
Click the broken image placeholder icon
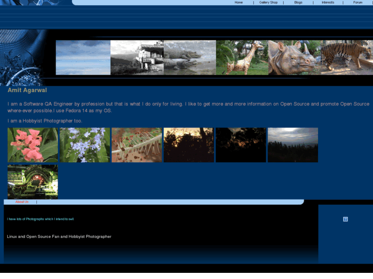pos(345,219)
